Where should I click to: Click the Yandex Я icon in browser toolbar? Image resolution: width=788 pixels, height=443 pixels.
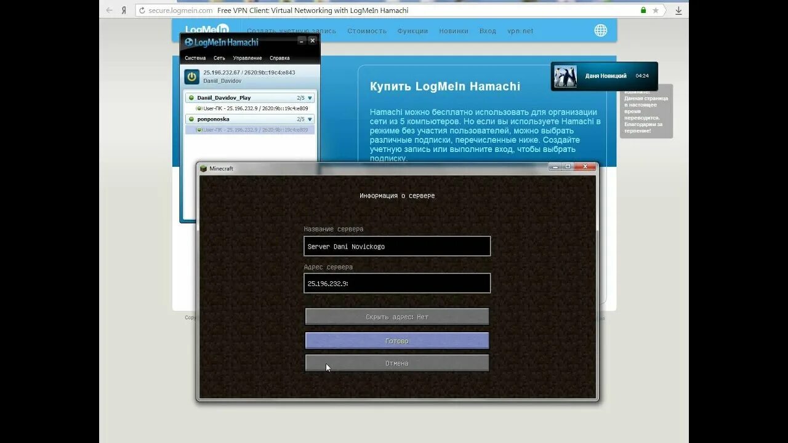tap(124, 10)
